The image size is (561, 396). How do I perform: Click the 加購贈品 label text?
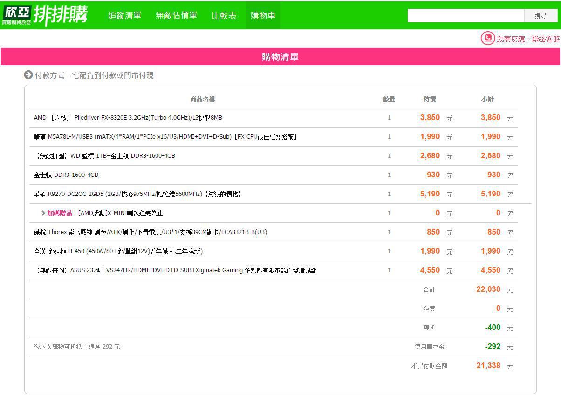point(60,213)
